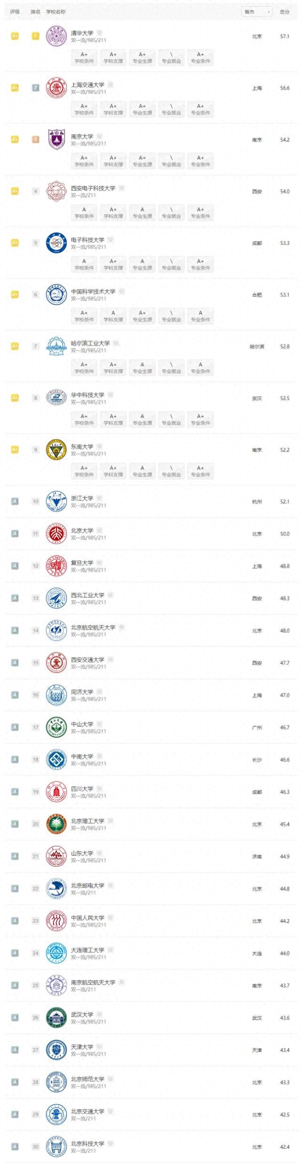The width and height of the screenshot is (301, 1163).
Task: Click the 清华大学 logo
Action: coord(56,36)
